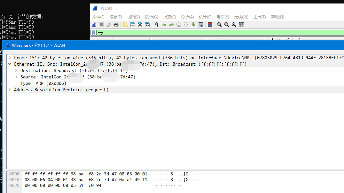Open the 无线(W) menu

241,17
